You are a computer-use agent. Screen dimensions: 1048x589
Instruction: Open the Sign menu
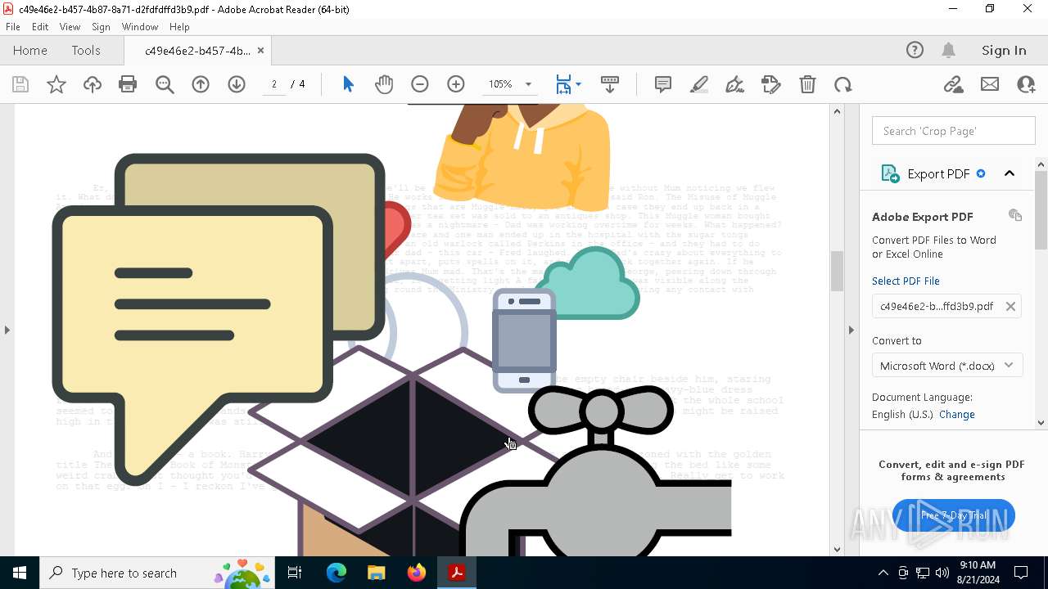point(101,27)
